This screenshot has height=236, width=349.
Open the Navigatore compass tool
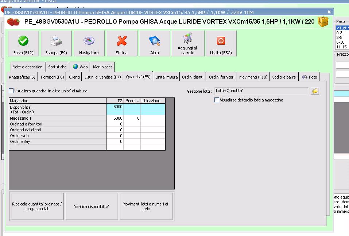(x=89, y=44)
